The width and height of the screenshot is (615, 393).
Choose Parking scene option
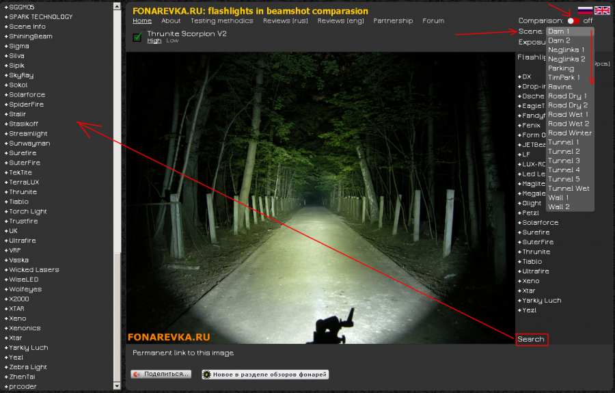[570, 68]
